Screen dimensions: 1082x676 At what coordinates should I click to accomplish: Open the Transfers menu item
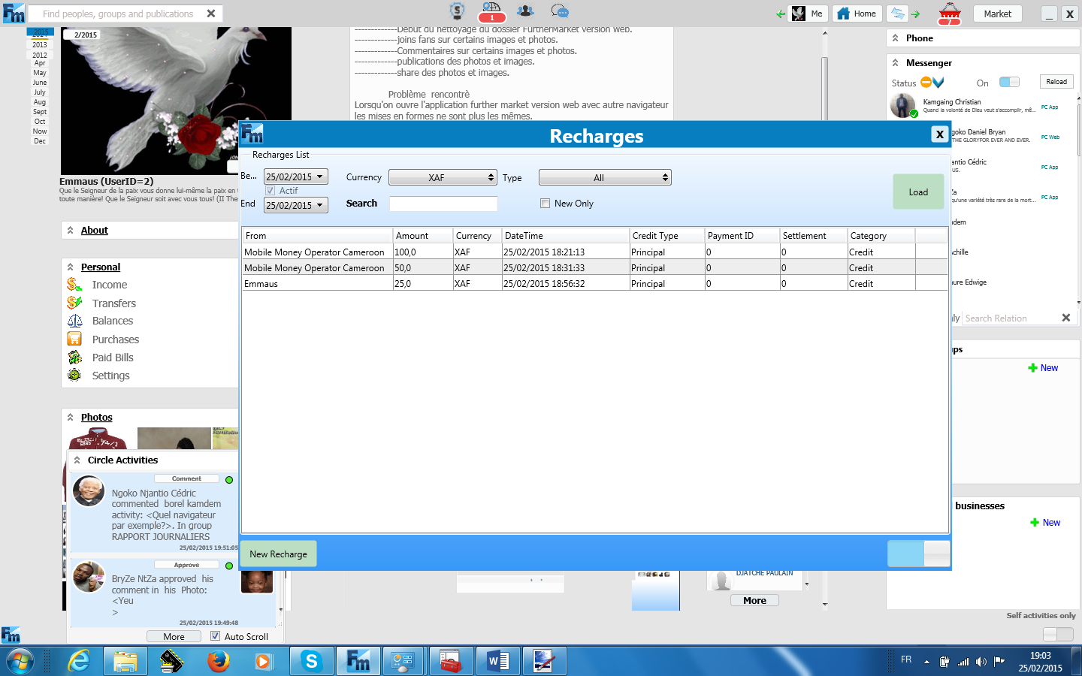pos(114,303)
